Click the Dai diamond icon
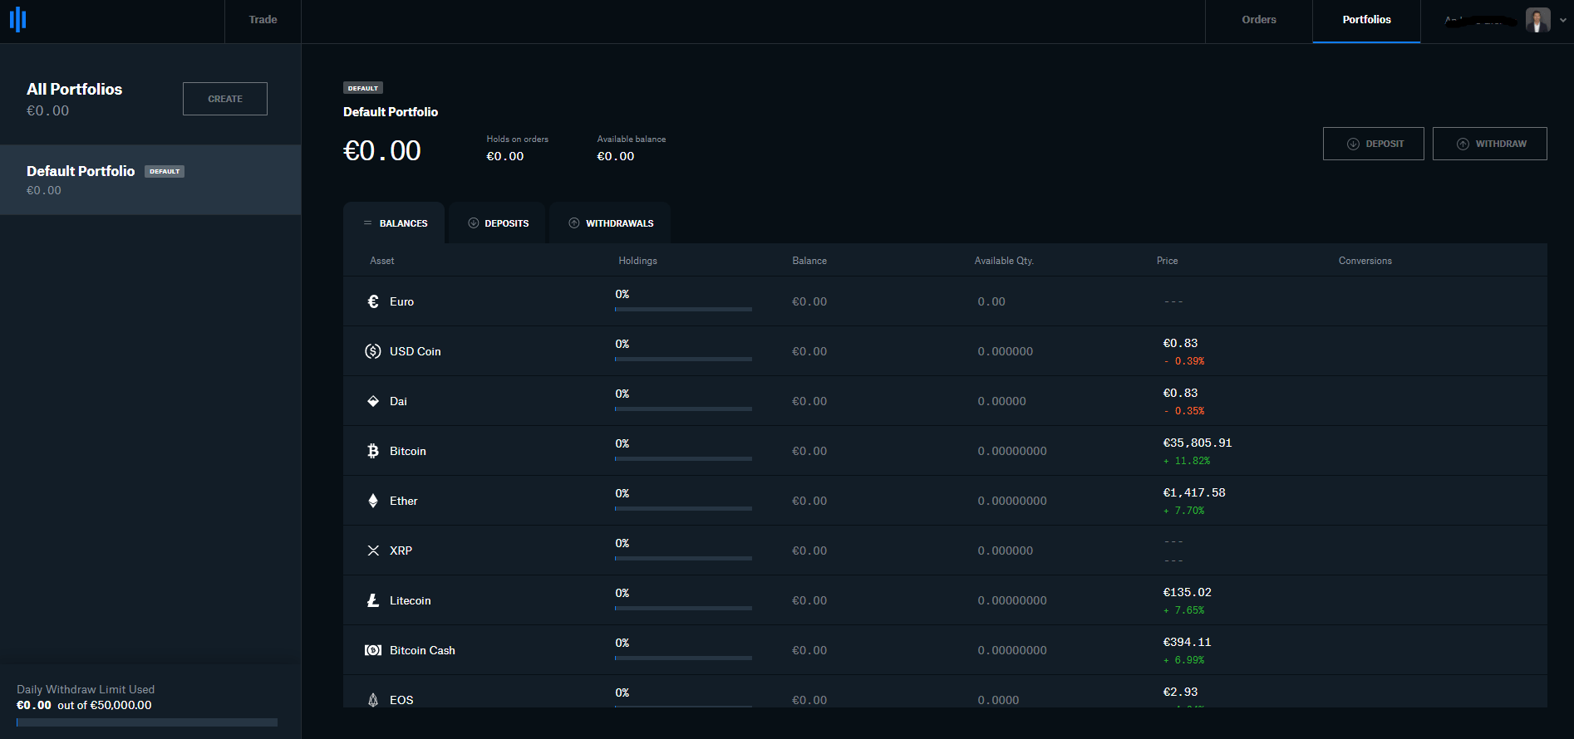Image resolution: width=1574 pixels, height=739 pixels. pyautogui.click(x=373, y=401)
